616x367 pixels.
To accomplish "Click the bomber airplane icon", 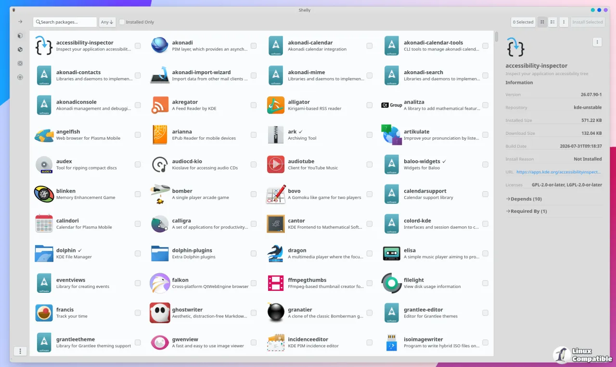I will 160,194.
